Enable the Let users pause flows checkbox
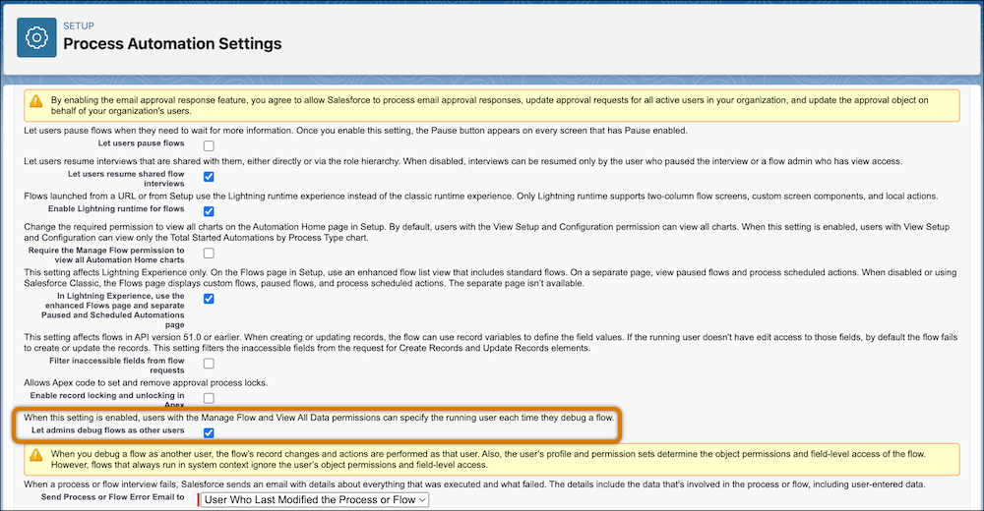The height and width of the screenshot is (511, 984). (x=209, y=146)
